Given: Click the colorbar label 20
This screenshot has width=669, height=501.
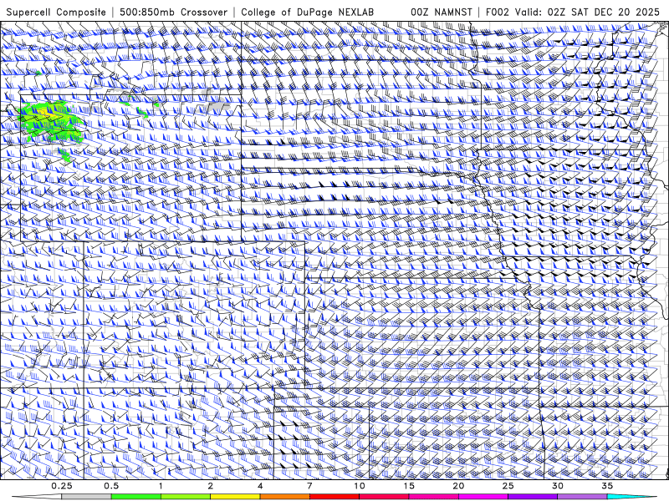Looking at the screenshot, I should point(458,486).
